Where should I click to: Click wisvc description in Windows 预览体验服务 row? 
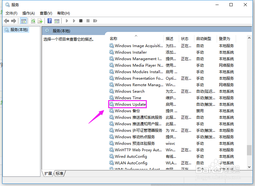coord(170,144)
